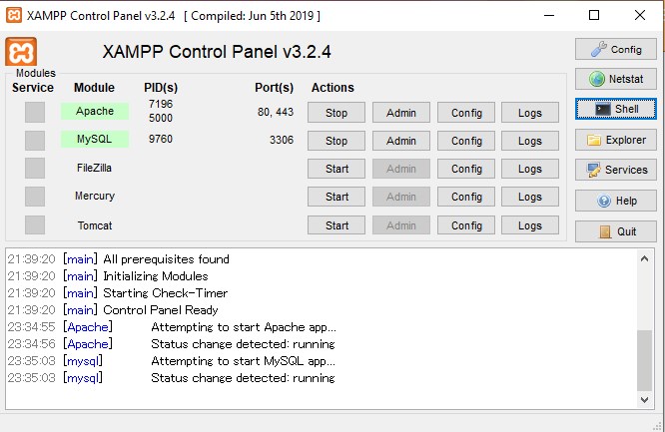
Task: Click the XAMPP orange logo icon
Action: (x=22, y=52)
